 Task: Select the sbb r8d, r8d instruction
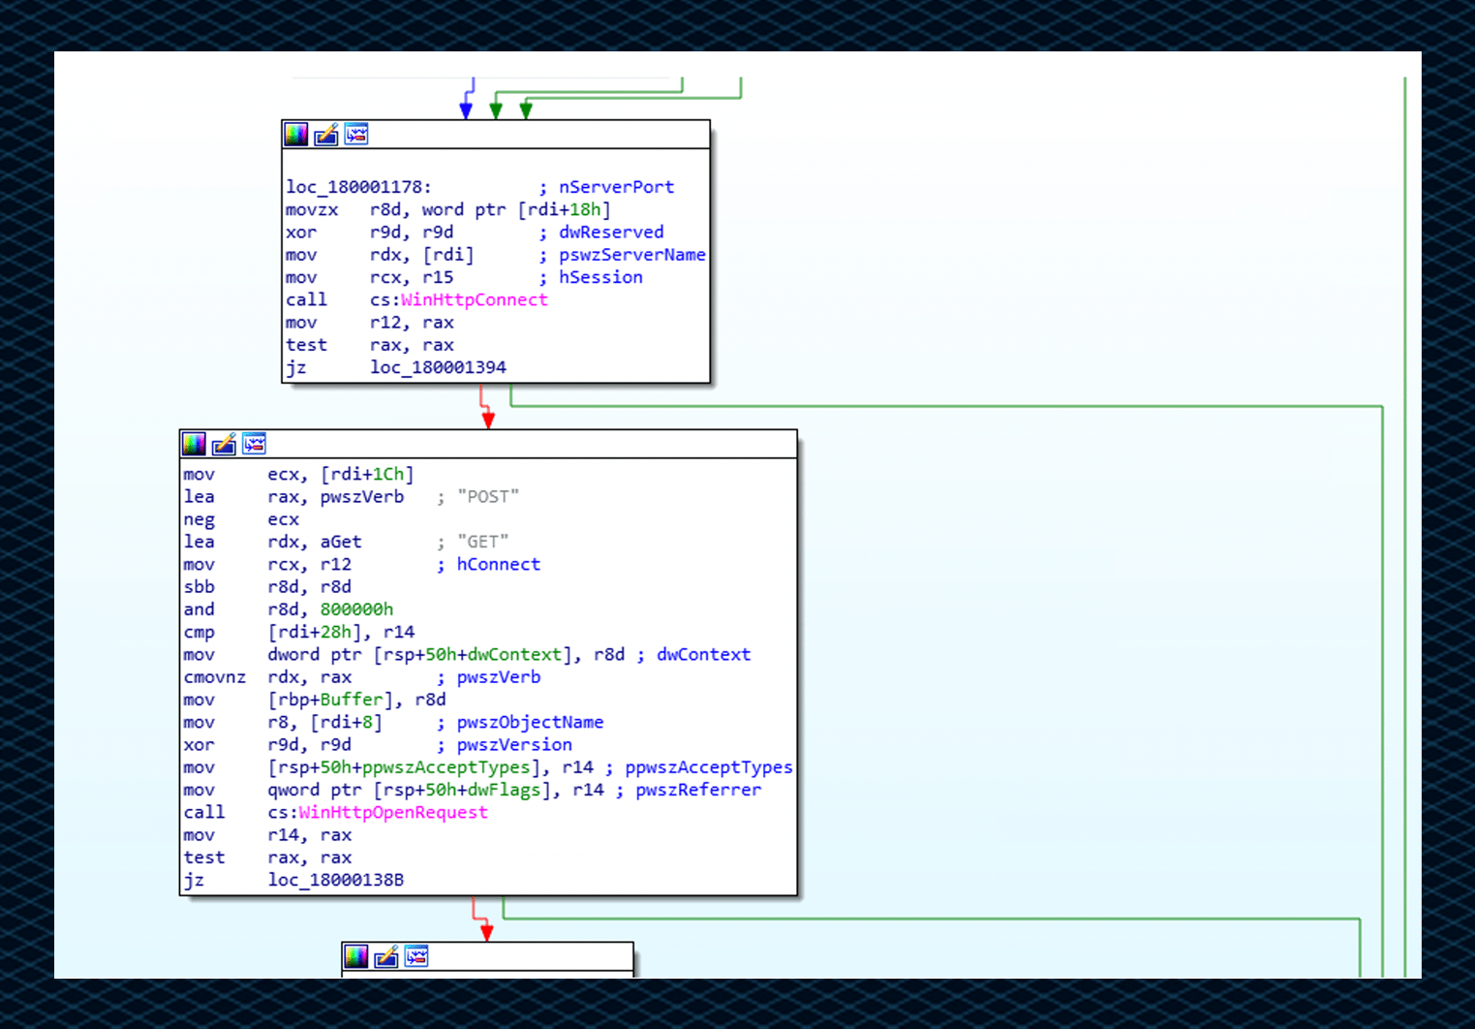coord(267,587)
